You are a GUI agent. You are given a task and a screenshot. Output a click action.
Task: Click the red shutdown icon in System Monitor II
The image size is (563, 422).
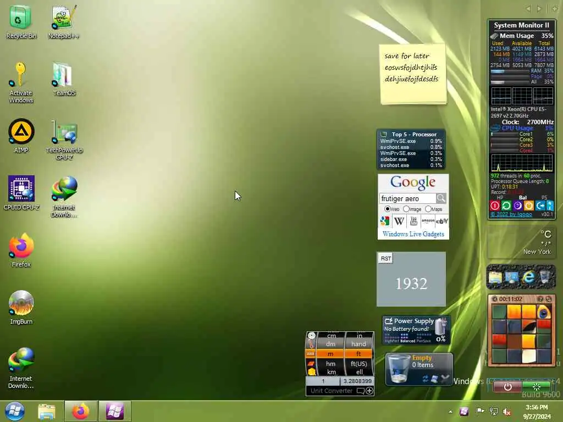tap(495, 206)
